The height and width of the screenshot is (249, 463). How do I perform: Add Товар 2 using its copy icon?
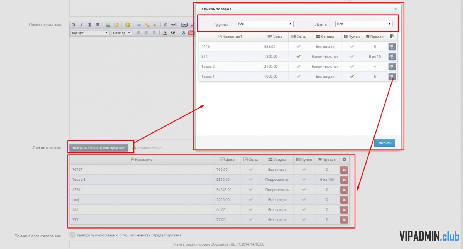pos(392,67)
